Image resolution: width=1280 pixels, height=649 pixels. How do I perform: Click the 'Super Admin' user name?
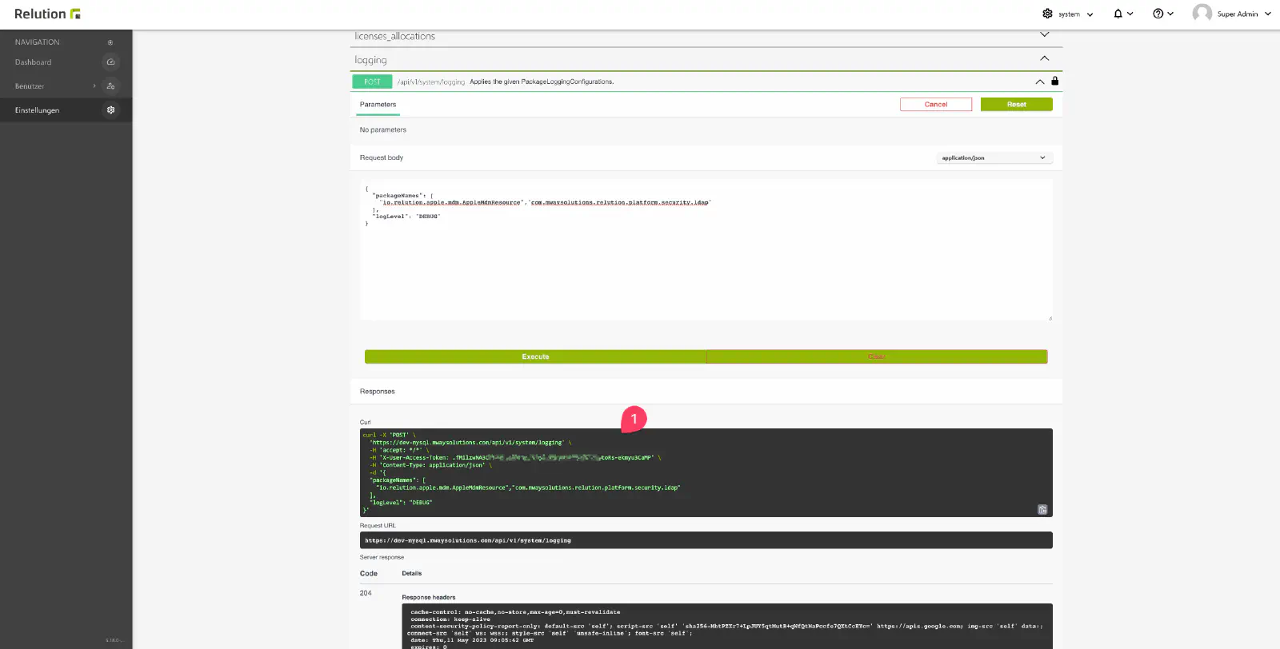[x=1238, y=14]
